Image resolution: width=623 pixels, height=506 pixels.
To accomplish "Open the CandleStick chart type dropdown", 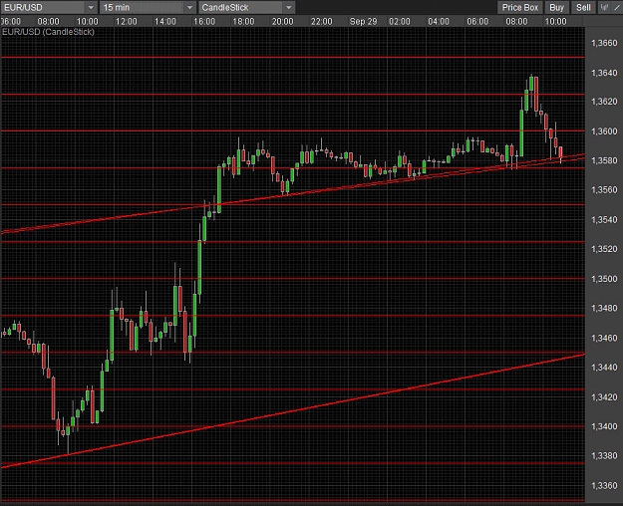I will click(246, 7).
